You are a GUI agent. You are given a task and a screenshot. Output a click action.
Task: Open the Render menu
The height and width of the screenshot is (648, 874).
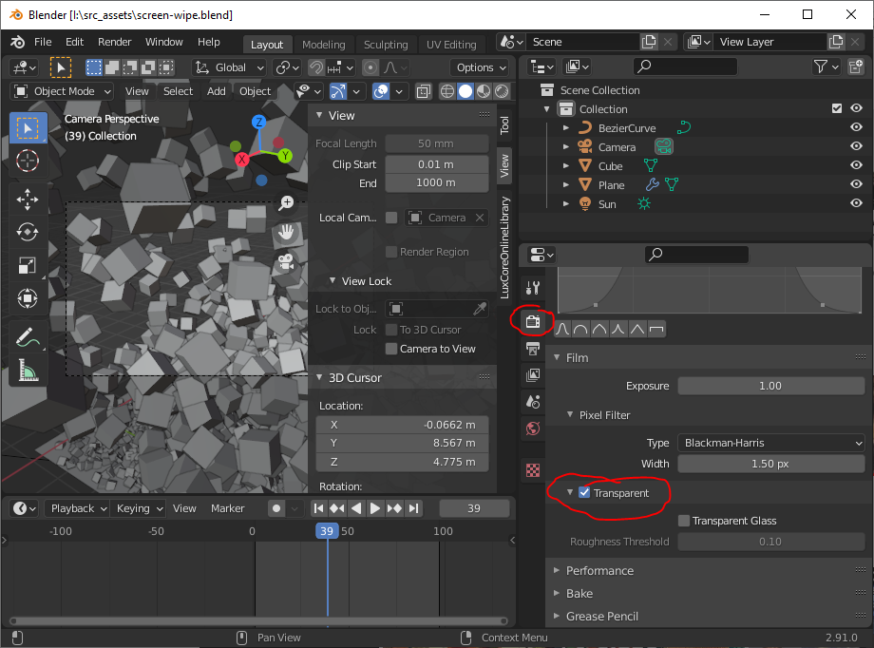114,42
